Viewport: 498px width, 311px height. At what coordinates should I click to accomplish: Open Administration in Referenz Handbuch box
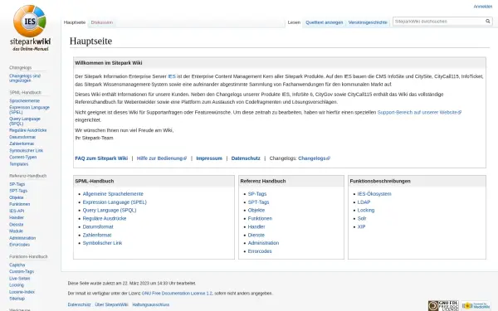point(263,243)
